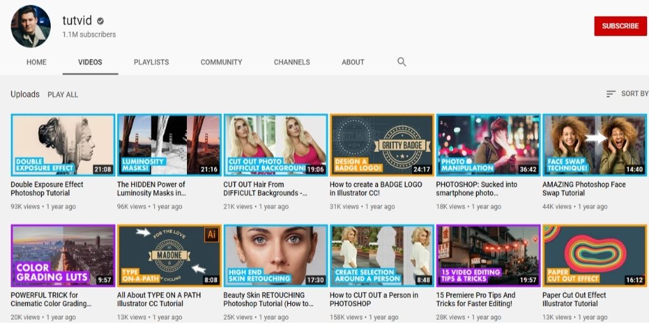Click the '93K views' metadata text
Screen dimensions: 649x324
point(25,207)
